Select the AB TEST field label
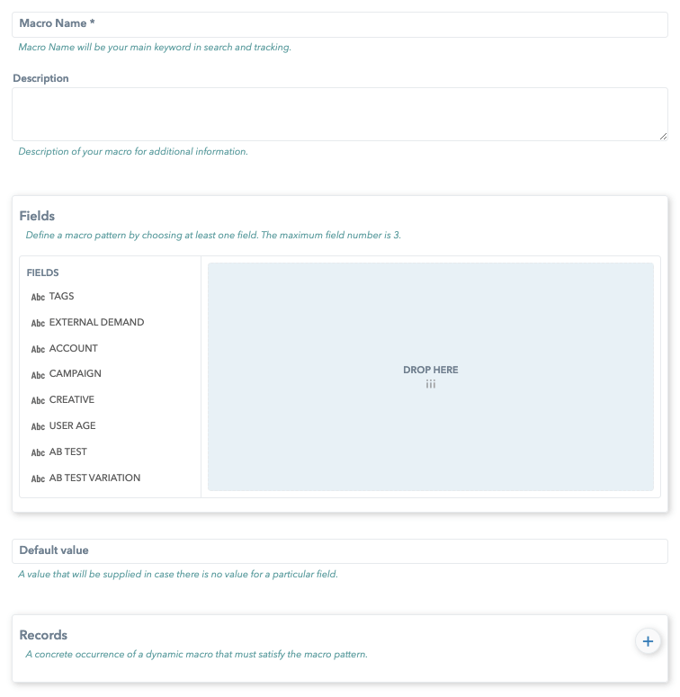The image size is (680, 697). pos(68,452)
